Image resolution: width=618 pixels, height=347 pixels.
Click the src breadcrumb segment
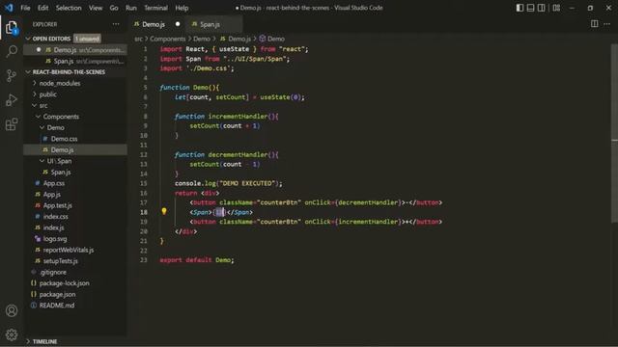(138, 39)
